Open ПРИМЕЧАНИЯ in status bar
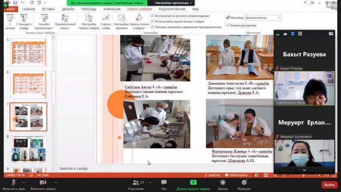 coord(236,175)
